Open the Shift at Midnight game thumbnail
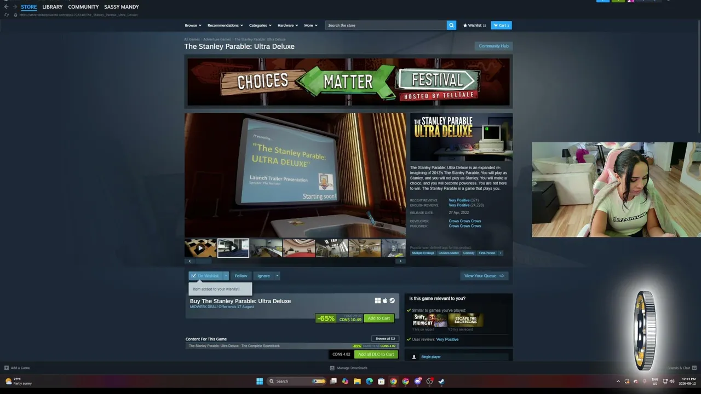Viewport: 701px width, 394px height. click(430, 320)
